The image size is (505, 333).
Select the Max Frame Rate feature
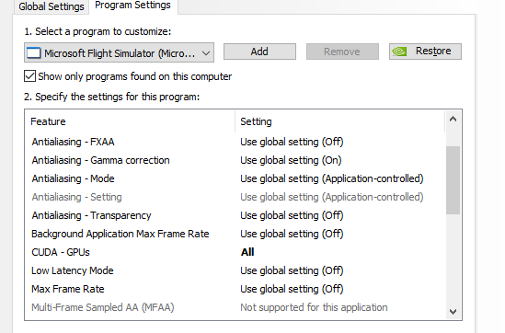[x=68, y=289]
